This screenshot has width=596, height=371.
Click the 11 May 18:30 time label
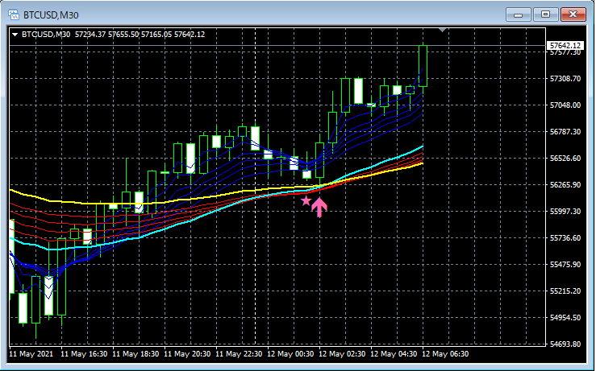[x=135, y=354]
